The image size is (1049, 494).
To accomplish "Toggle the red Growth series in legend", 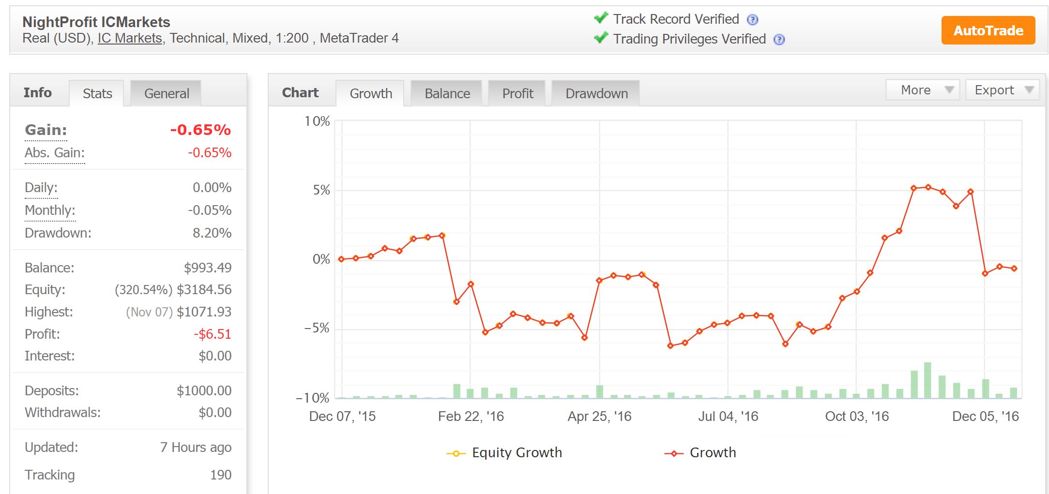I will (700, 453).
